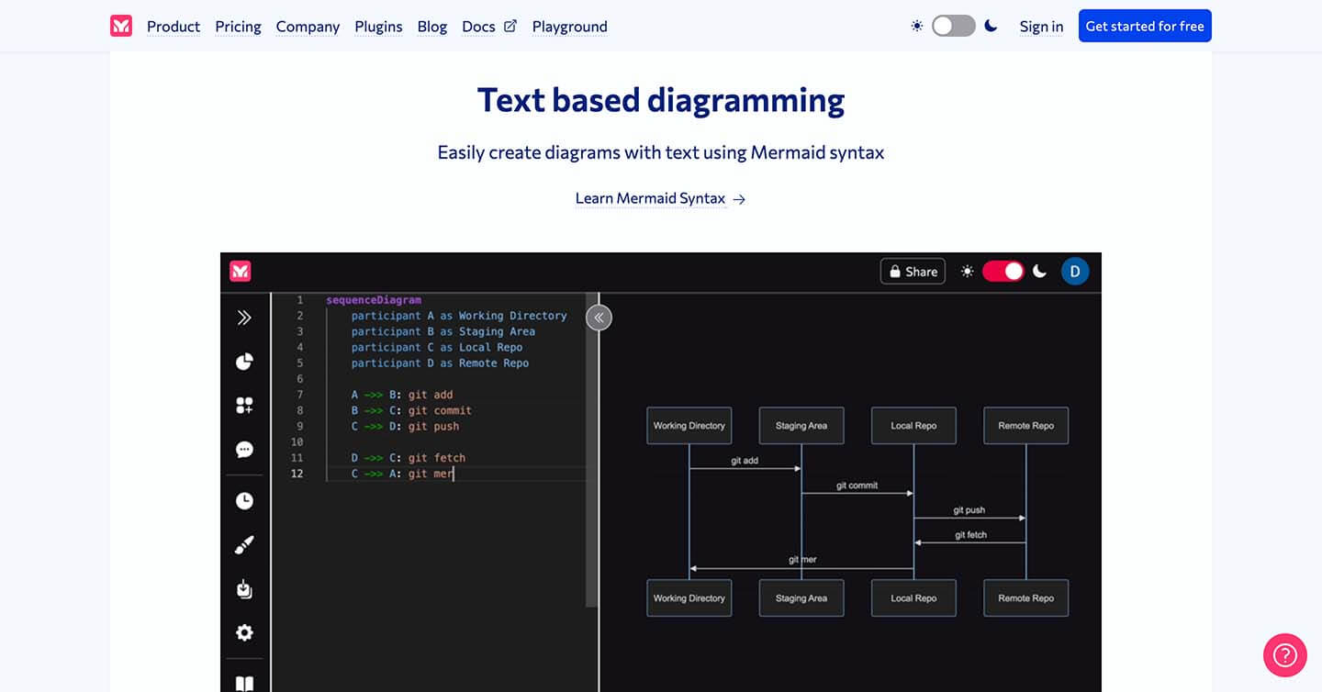Click the code editor vertical scrollbar
This screenshot has height=692, width=1322.
[591, 450]
